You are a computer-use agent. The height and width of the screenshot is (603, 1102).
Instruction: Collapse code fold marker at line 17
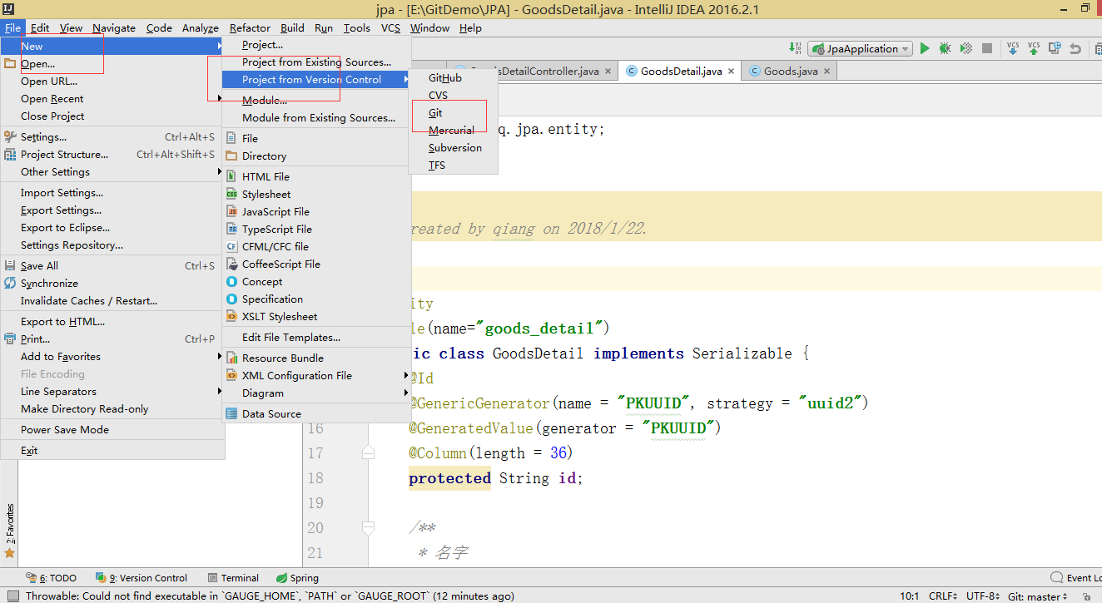point(368,453)
